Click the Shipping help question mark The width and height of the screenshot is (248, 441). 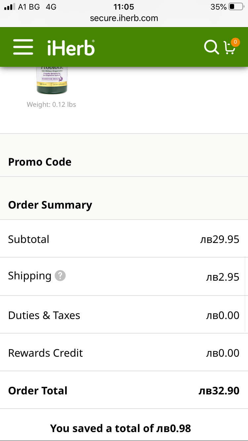[60, 275]
